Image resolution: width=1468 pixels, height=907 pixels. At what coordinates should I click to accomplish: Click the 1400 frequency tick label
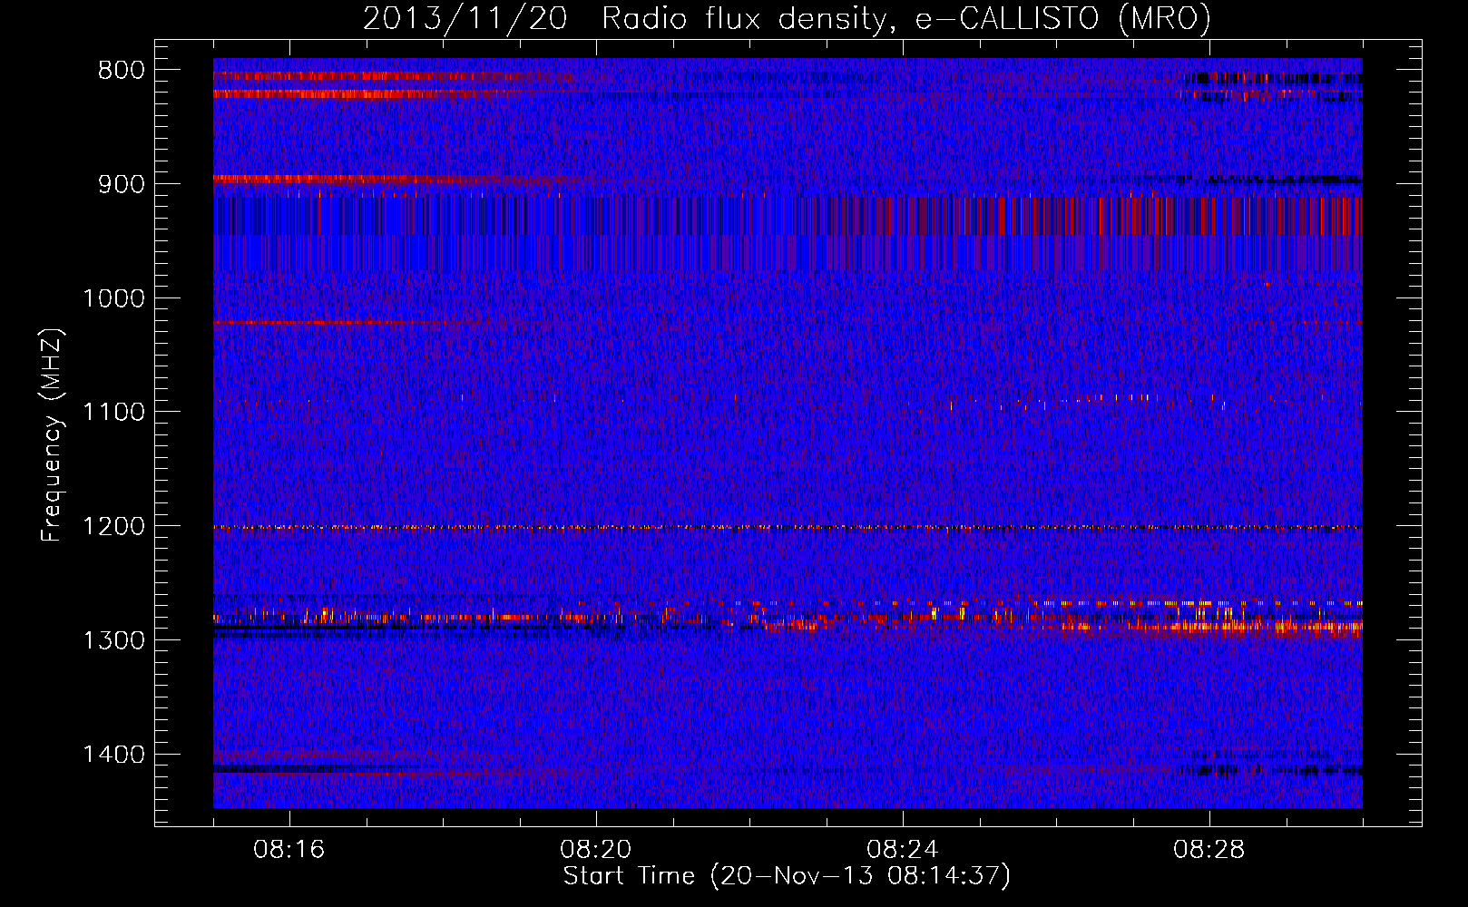[113, 755]
